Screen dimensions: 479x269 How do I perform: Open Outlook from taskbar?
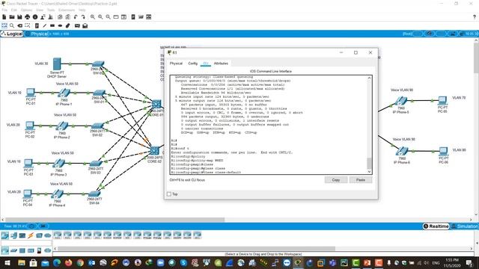[x=91, y=262]
